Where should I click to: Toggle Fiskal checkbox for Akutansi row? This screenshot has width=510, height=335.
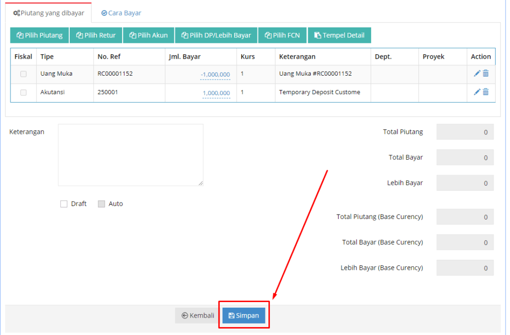[x=23, y=93]
